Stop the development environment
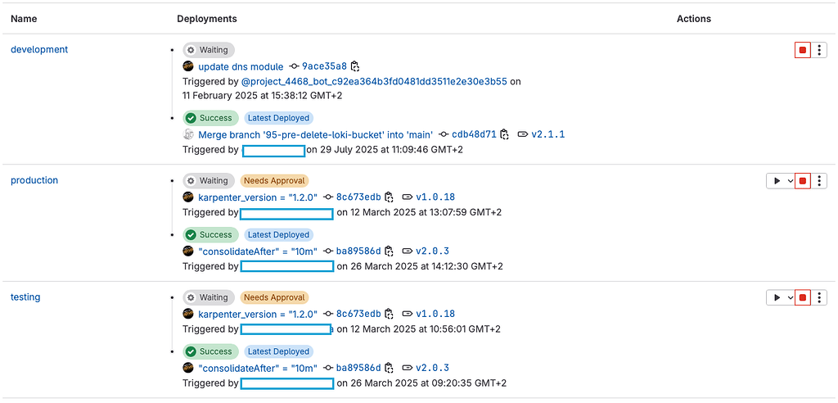The height and width of the screenshot is (403, 838). tap(802, 50)
